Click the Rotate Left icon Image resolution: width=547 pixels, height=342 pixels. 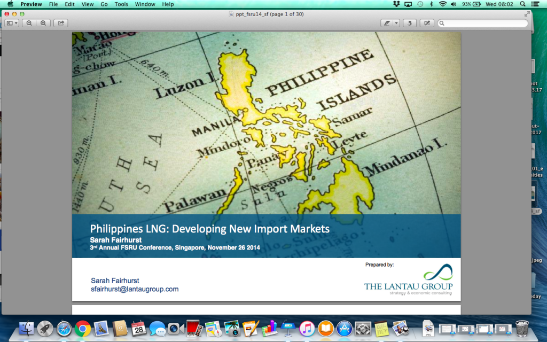point(409,22)
